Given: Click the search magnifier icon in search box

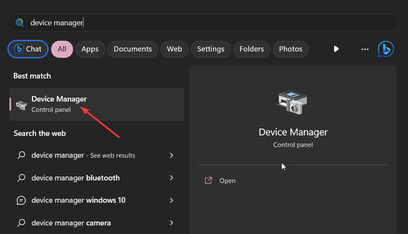Looking at the screenshot, I should [19, 23].
